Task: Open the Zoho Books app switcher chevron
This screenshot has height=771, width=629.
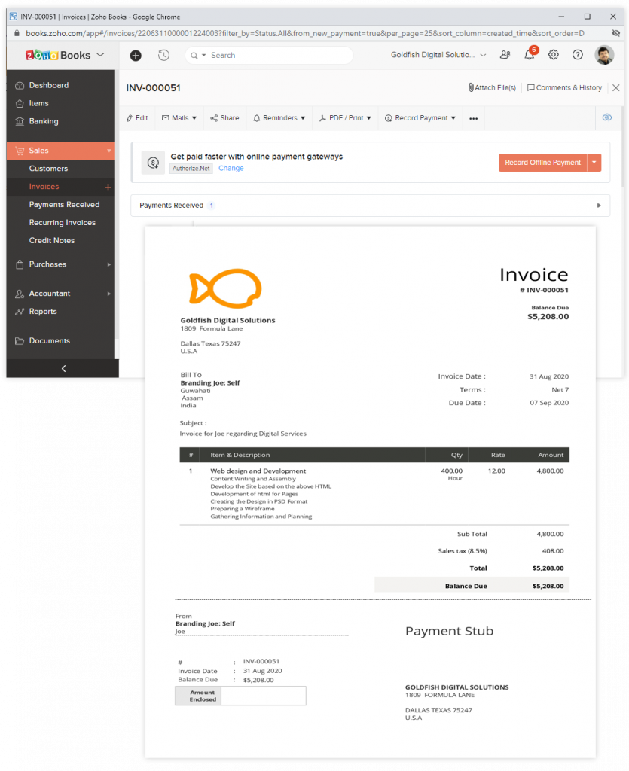Action: pos(100,54)
